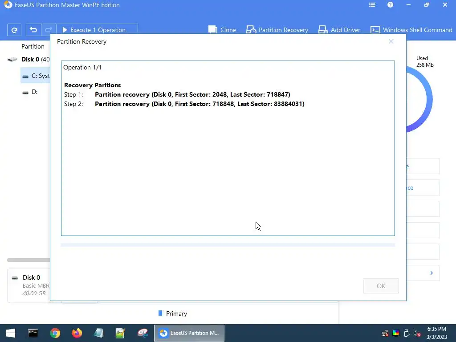Click the color display tray icon

point(396,333)
